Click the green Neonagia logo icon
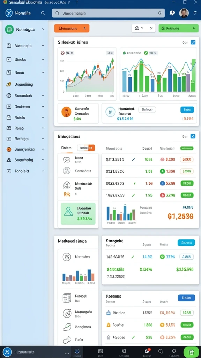 [9, 29]
